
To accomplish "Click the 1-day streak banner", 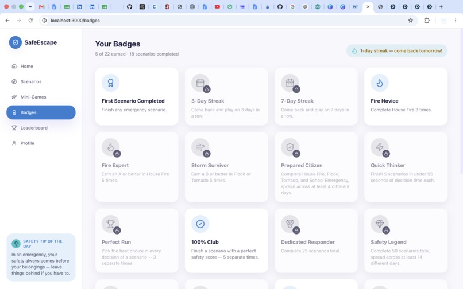I will point(396,50).
